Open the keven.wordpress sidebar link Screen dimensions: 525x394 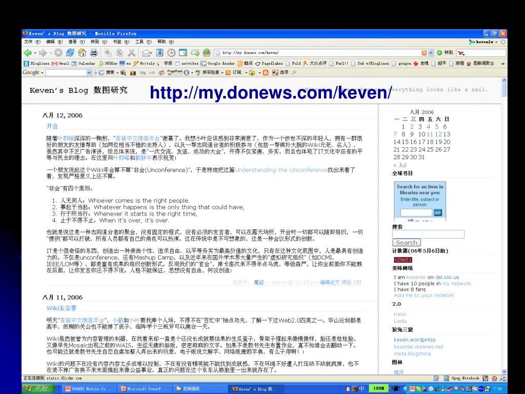pos(414,340)
